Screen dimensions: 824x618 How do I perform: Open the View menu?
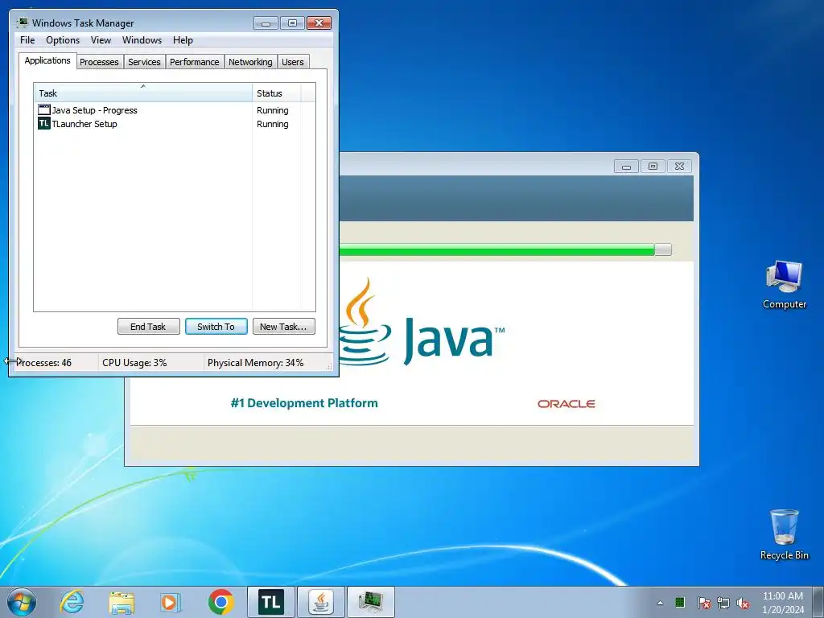101,40
